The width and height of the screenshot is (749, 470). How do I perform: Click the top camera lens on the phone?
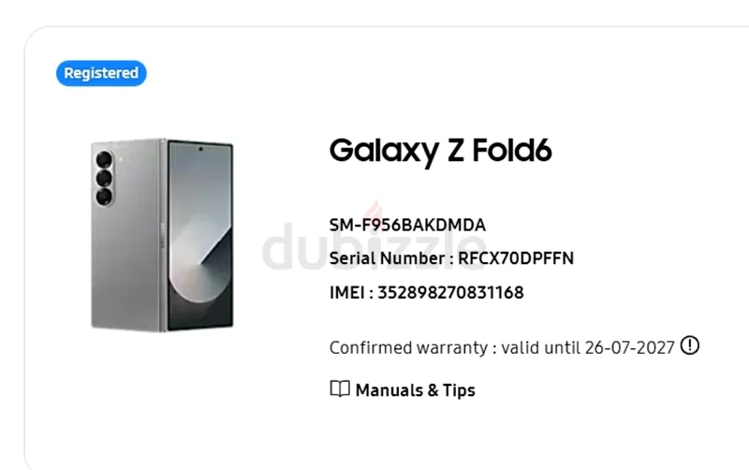click(104, 160)
